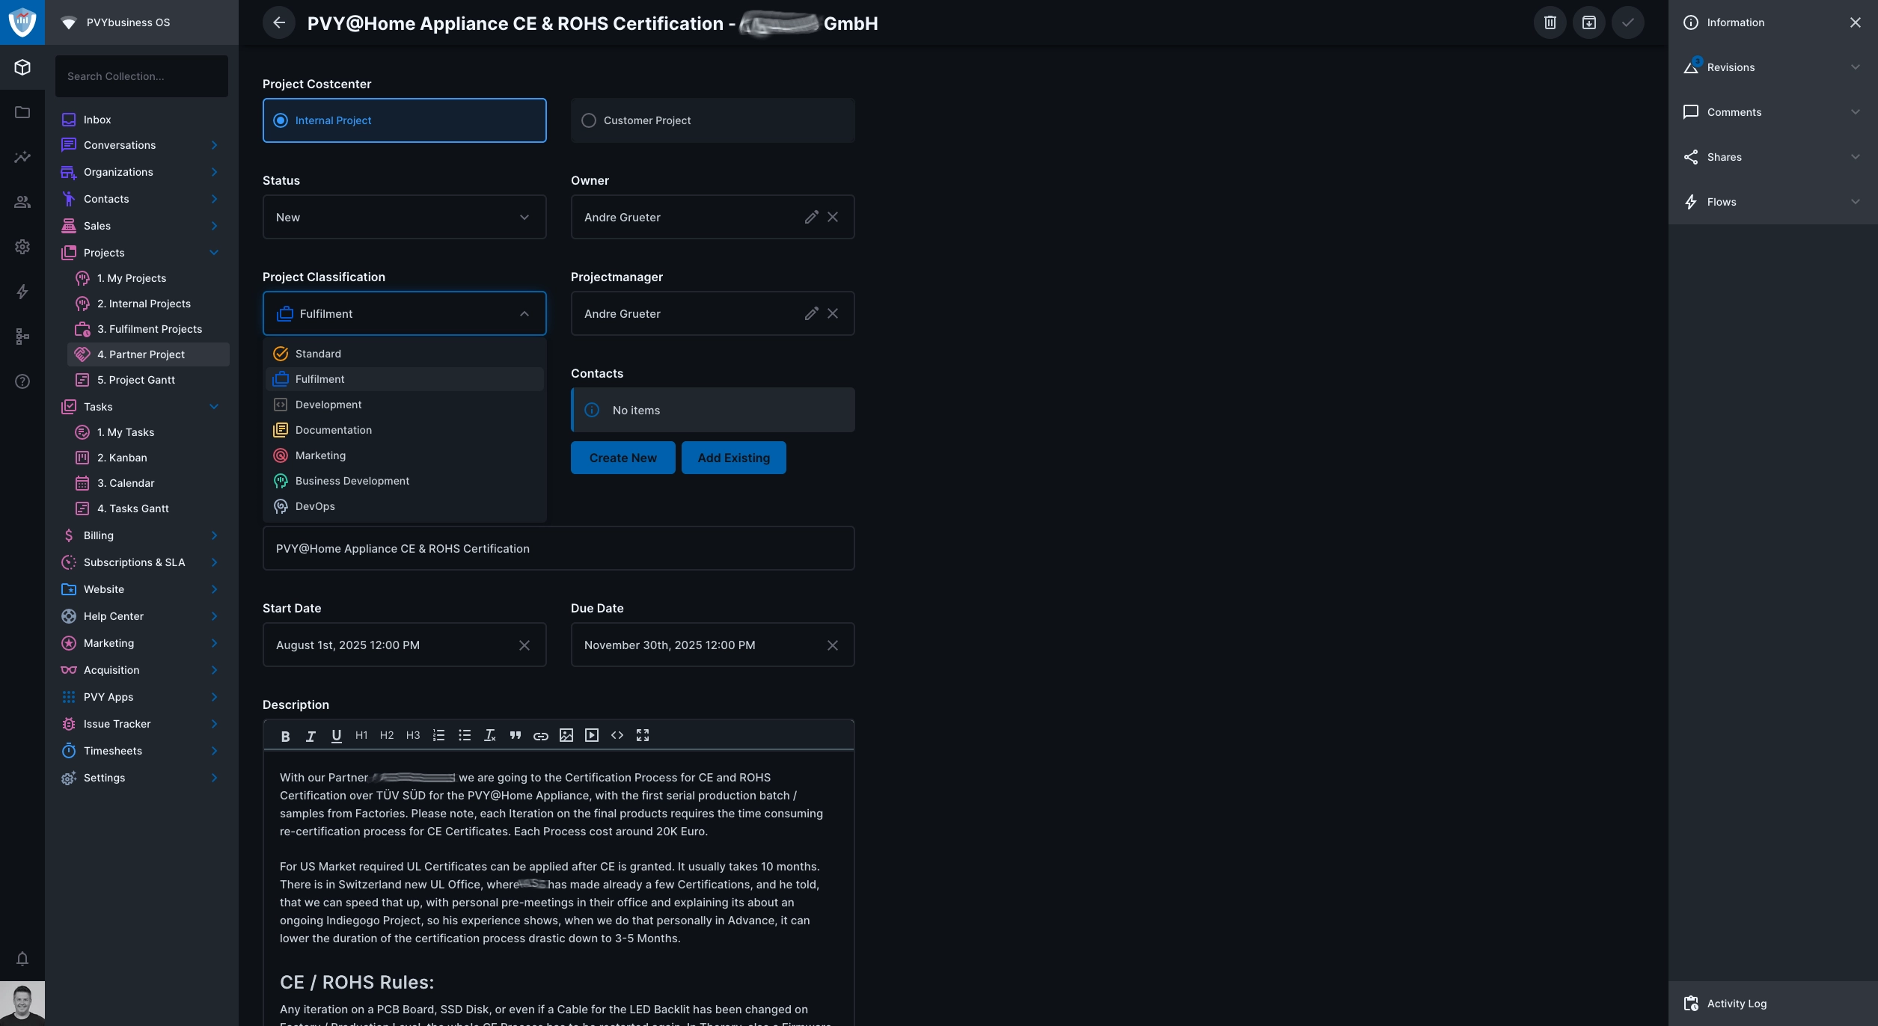Screen dimensions: 1878x1026
Task: Click the Start Date field
Action: click(405, 645)
